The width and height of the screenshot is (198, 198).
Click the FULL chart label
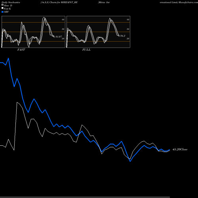click(x=86, y=50)
